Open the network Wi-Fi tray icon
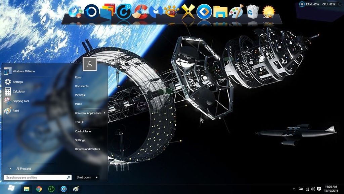 (x=307, y=189)
